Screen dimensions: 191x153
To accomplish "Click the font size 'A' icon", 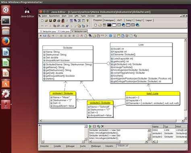I will [x=67, y=26].
